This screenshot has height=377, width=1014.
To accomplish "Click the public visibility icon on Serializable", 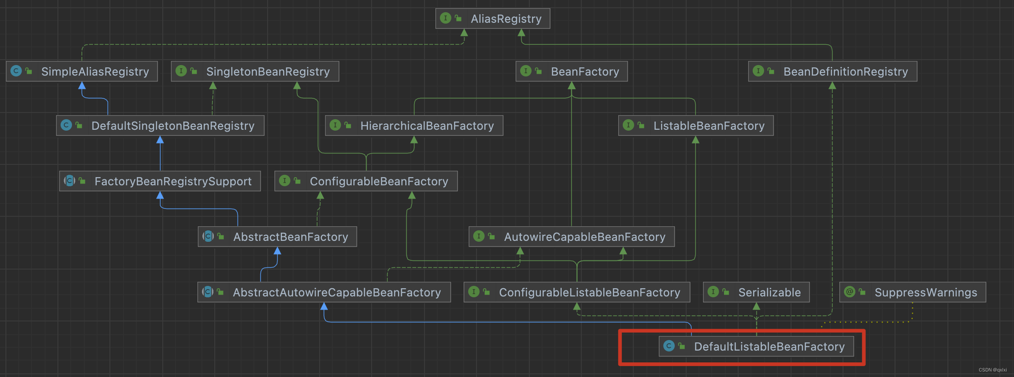I will pos(726,292).
